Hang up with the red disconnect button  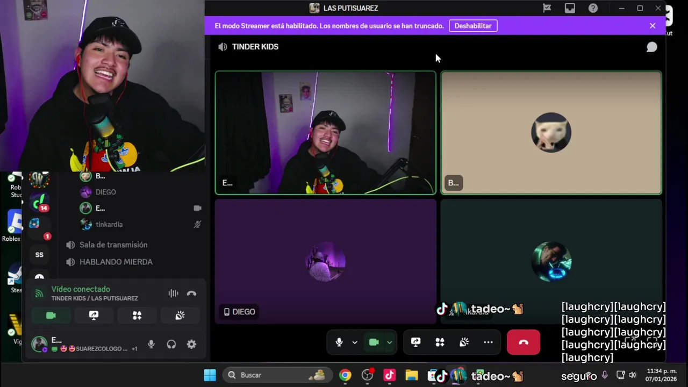click(524, 342)
